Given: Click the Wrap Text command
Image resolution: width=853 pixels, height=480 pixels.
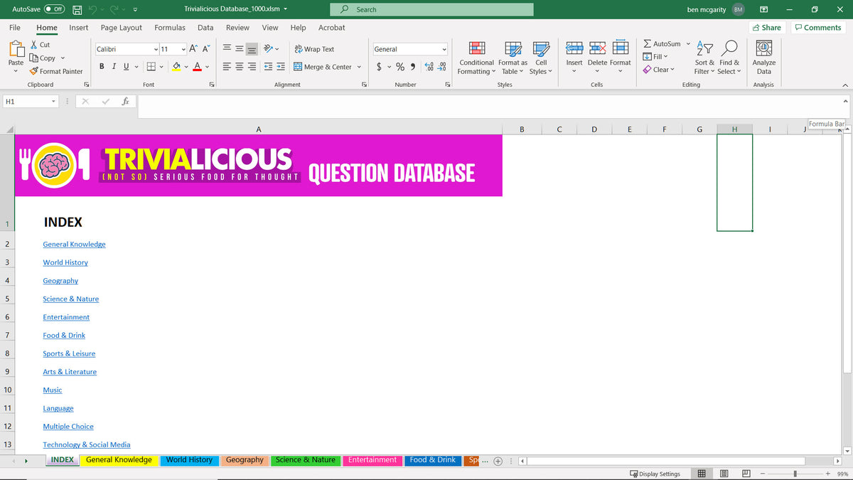Looking at the screenshot, I should tap(314, 49).
